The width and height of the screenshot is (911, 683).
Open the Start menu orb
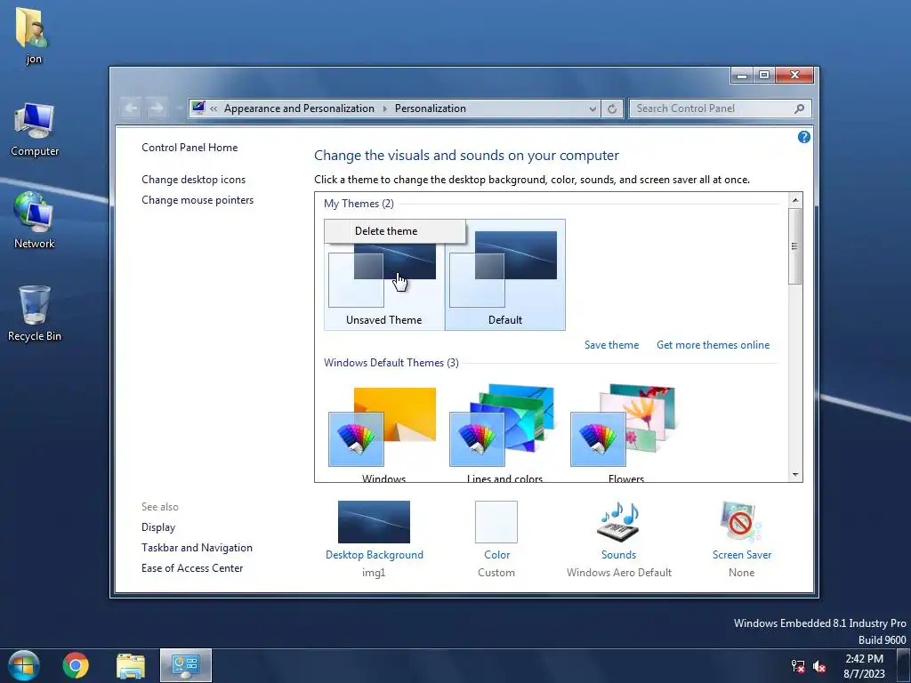[x=24, y=665]
